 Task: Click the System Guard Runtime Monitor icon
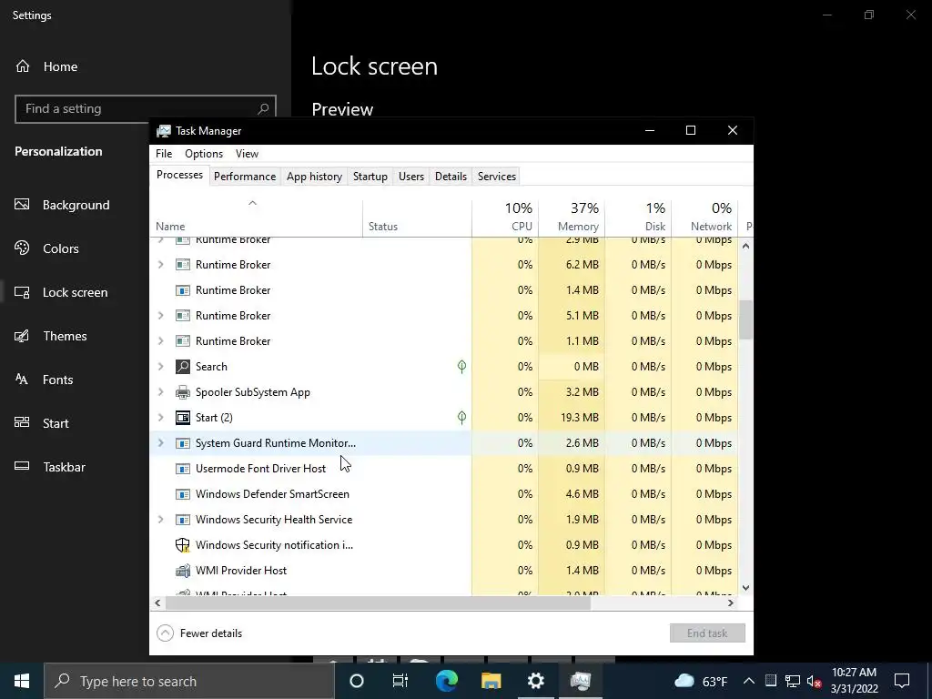pos(182,443)
